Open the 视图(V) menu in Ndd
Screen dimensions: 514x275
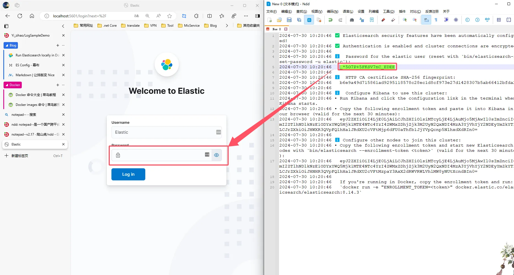coord(317,11)
